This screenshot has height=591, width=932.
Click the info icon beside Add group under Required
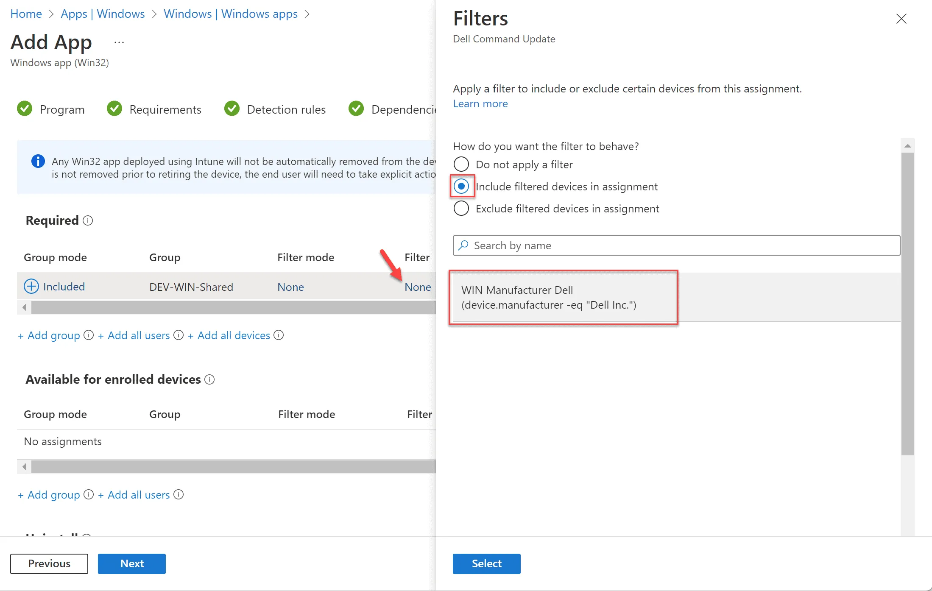pyautogui.click(x=89, y=335)
